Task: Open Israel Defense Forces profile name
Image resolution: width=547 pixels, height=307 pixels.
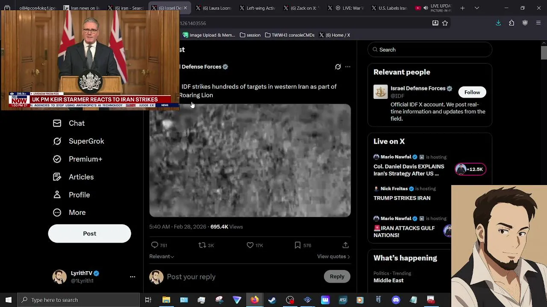Action: [418, 88]
